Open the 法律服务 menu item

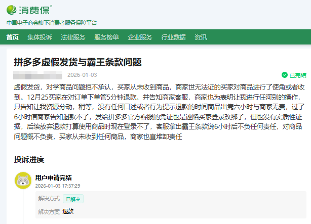73,37
